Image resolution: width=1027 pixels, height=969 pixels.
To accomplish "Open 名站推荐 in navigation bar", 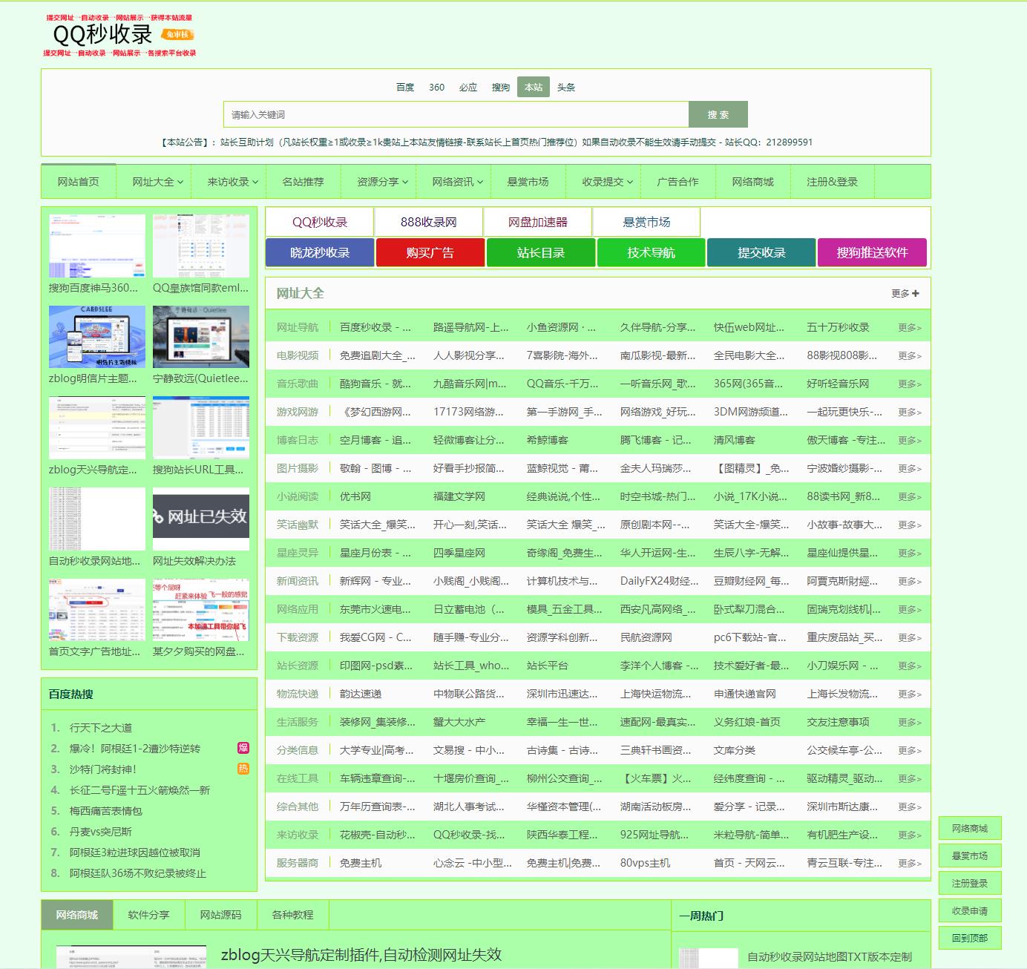I will [303, 182].
